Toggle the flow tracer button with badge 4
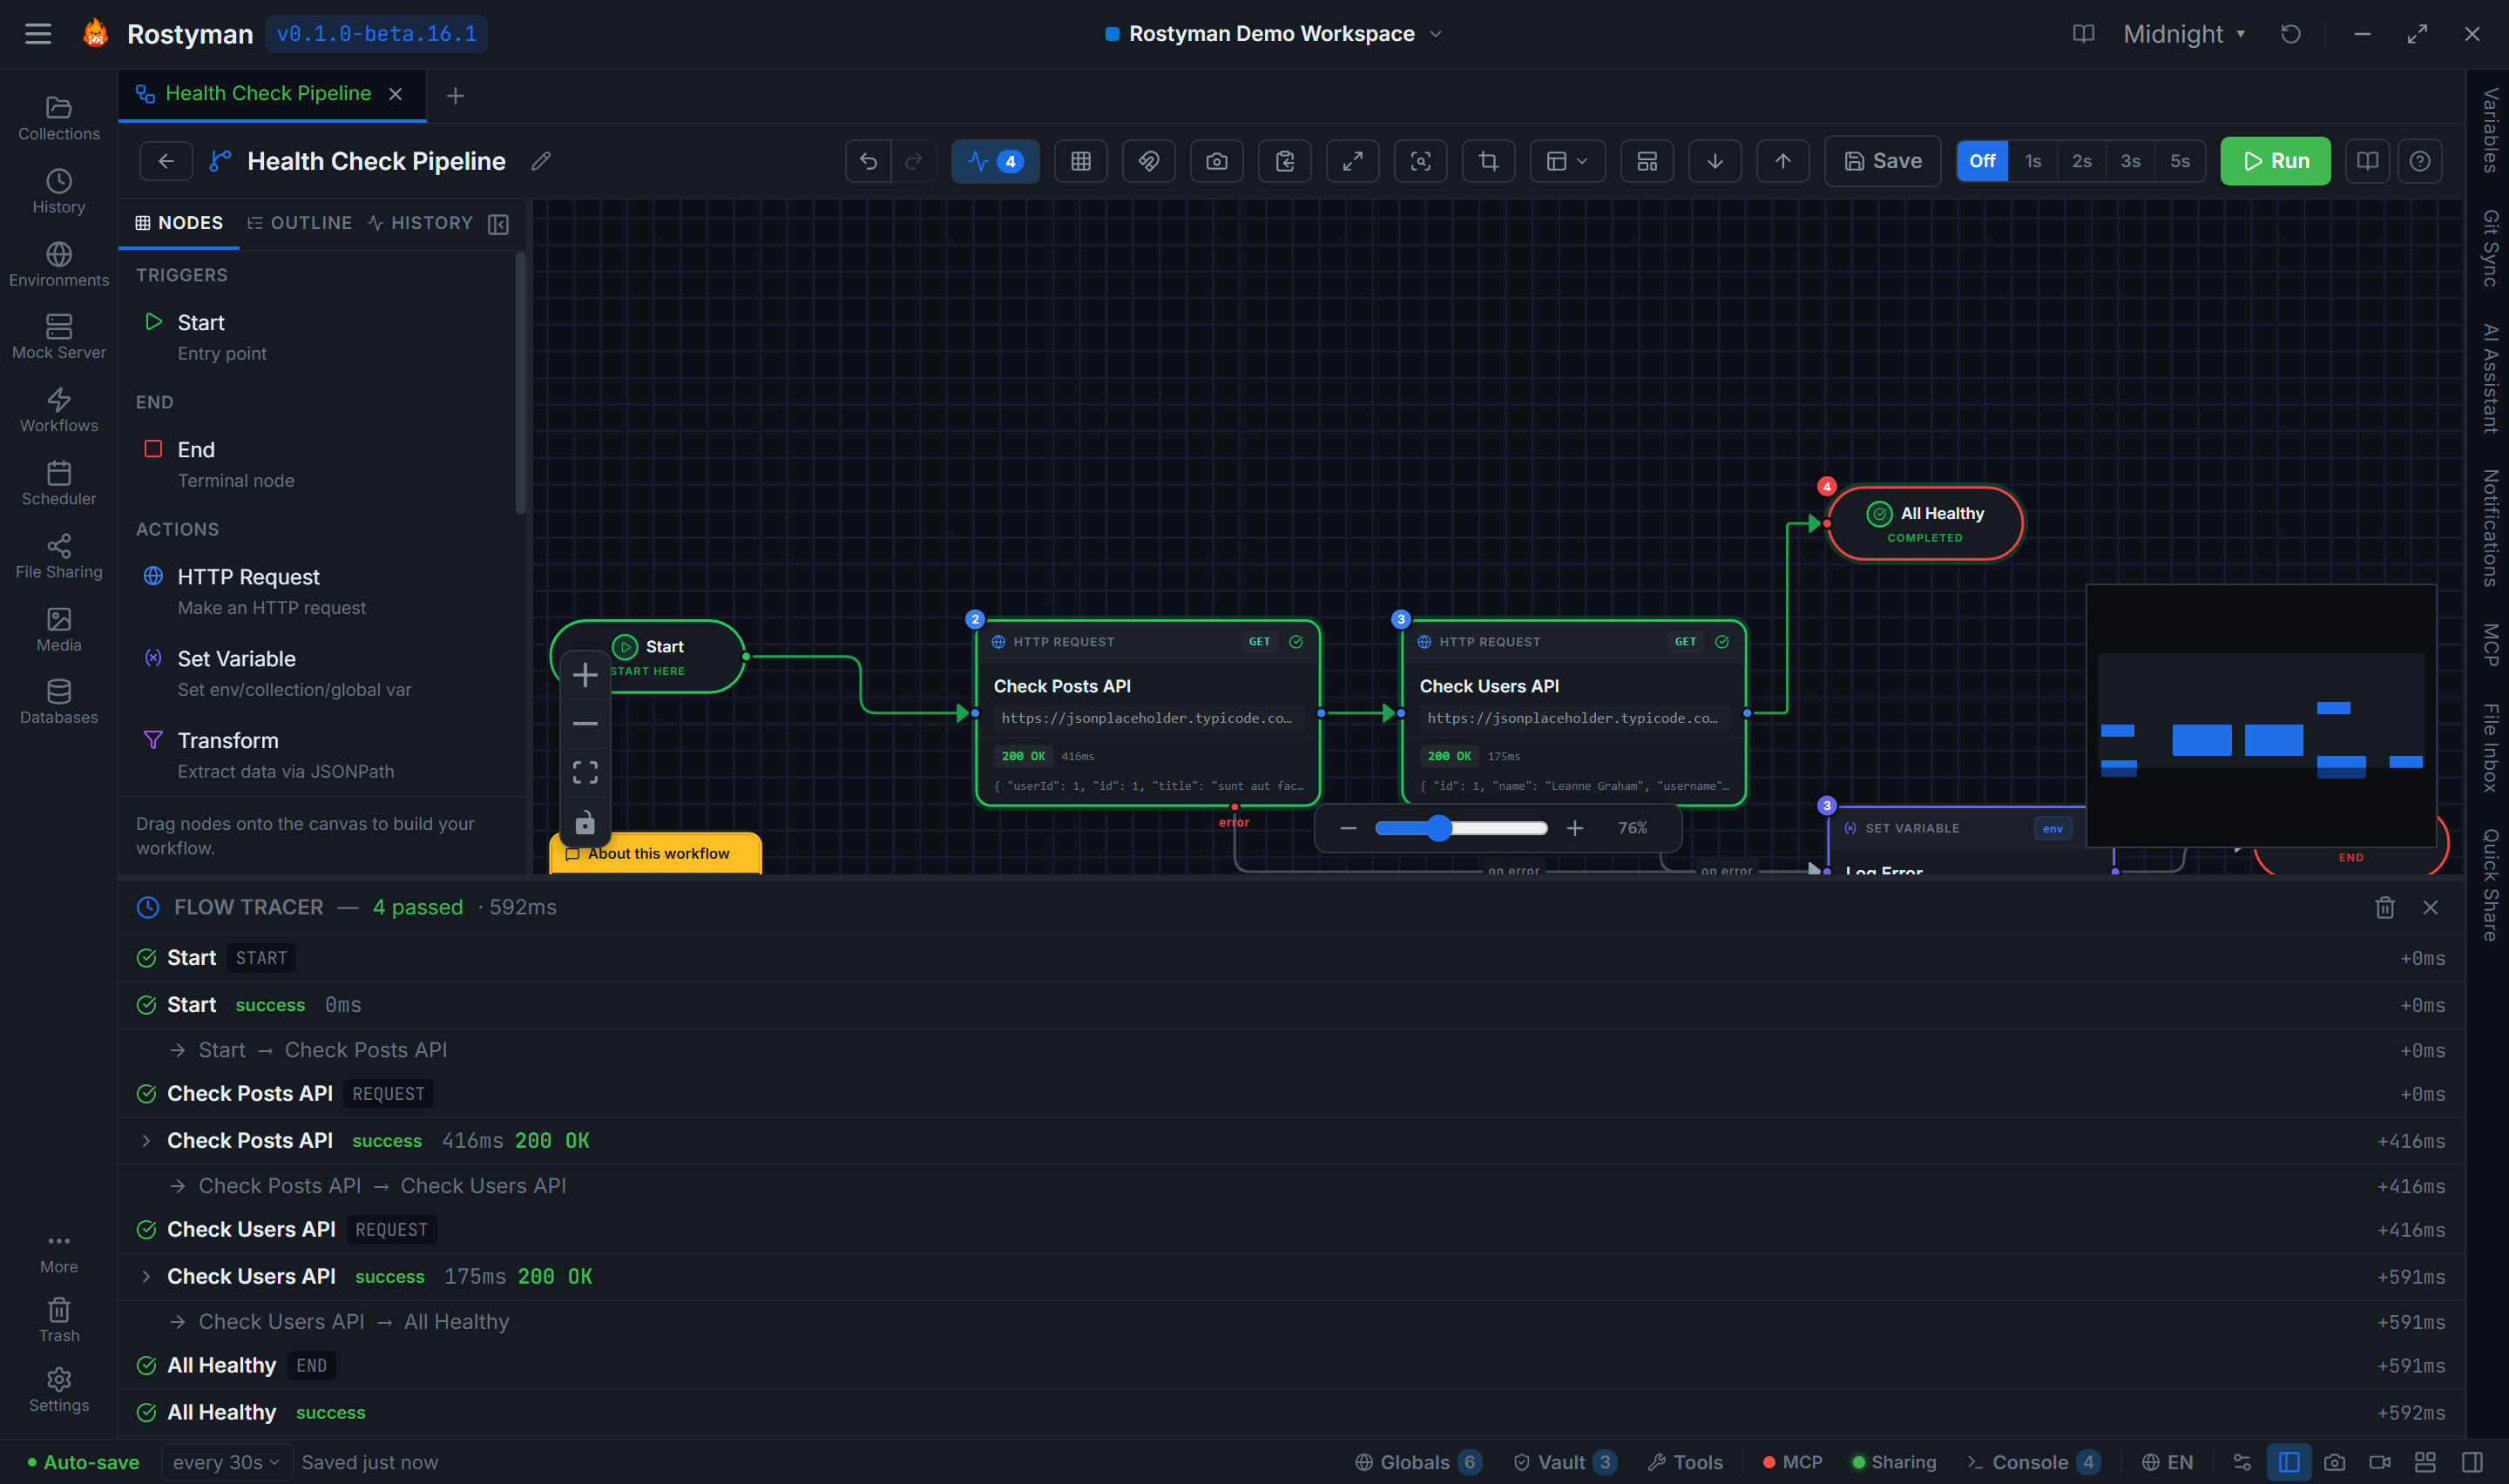The width and height of the screenshot is (2509, 1484). click(x=995, y=161)
